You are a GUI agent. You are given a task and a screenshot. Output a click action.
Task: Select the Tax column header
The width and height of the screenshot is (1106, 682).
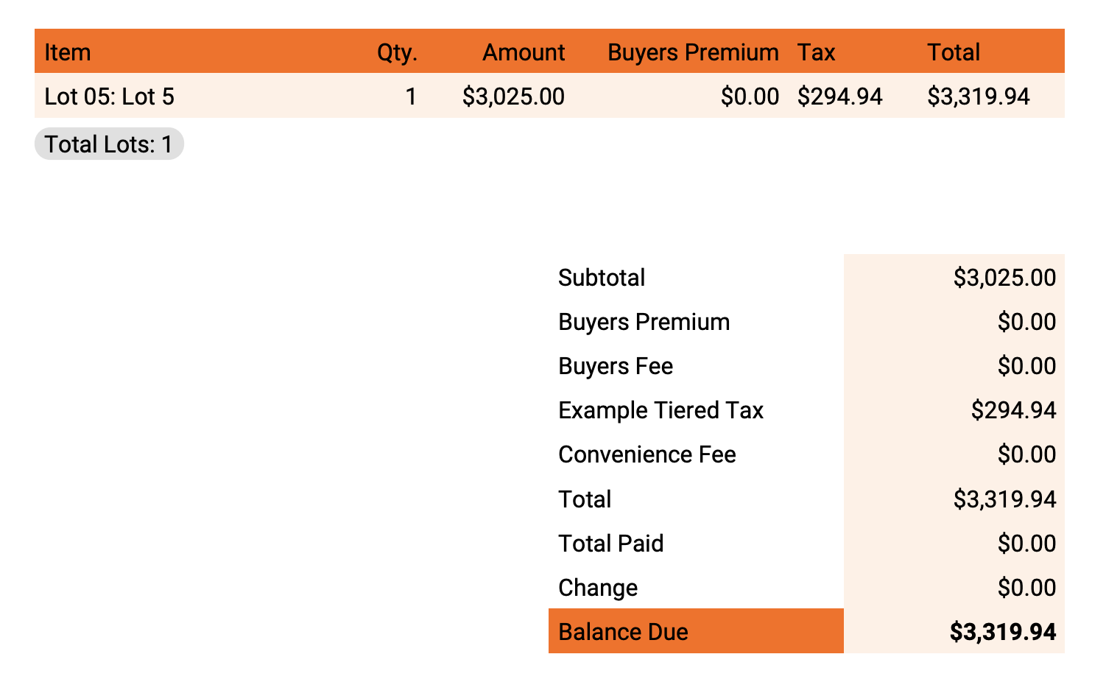pos(816,52)
